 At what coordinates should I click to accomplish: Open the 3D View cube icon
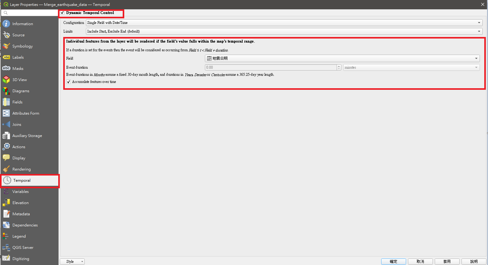coord(6,80)
